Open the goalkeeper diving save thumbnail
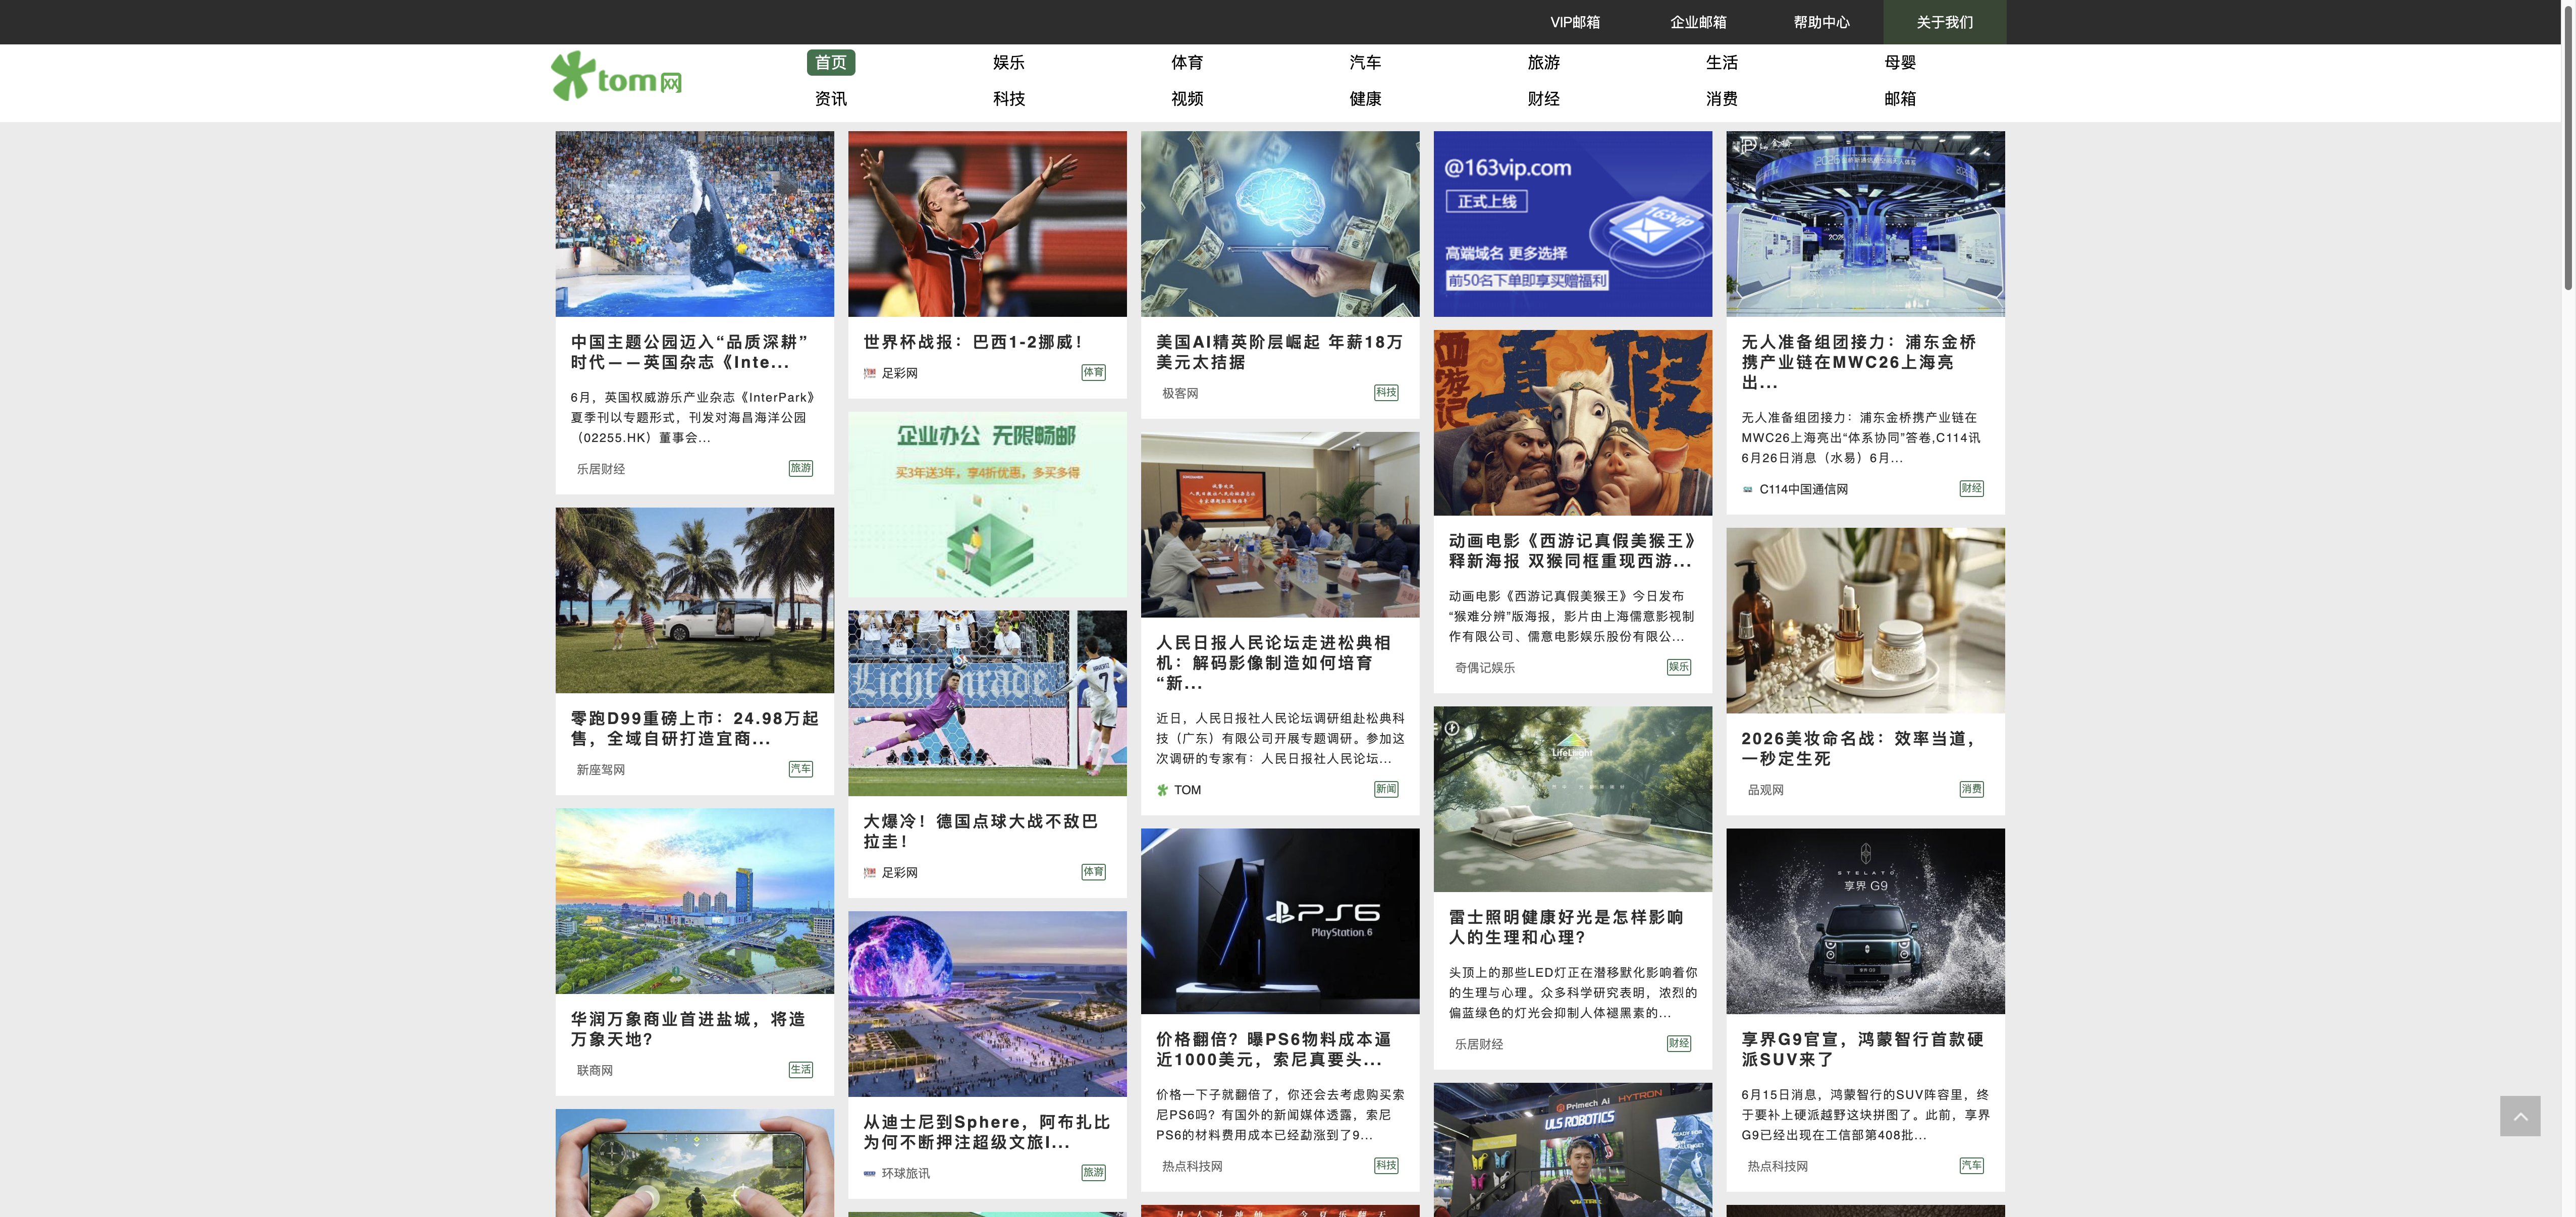The image size is (2576, 1217). (987, 703)
